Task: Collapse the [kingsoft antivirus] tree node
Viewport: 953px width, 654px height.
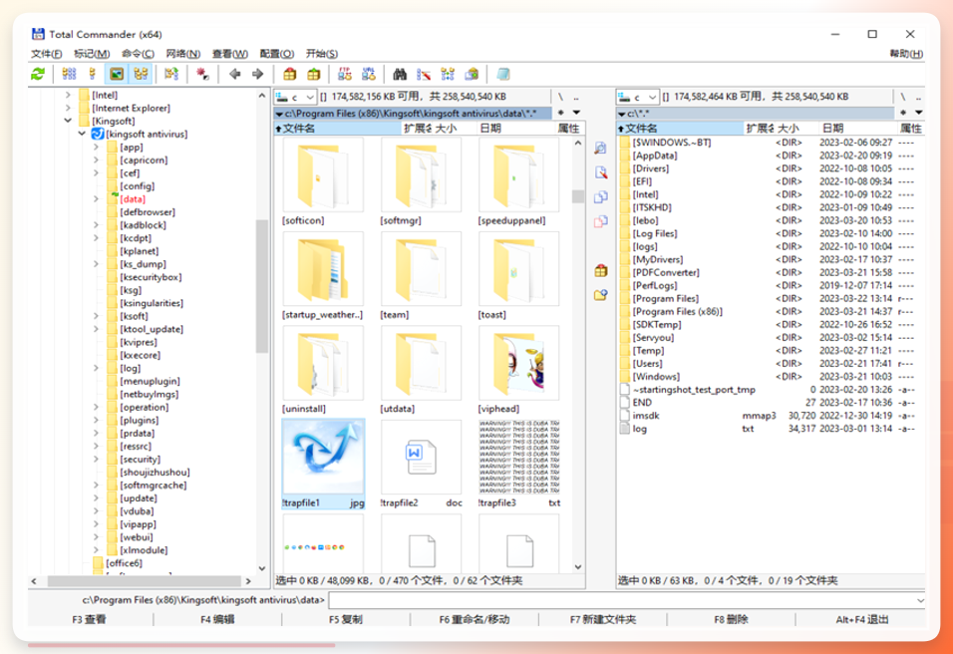Action: [82, 134]
